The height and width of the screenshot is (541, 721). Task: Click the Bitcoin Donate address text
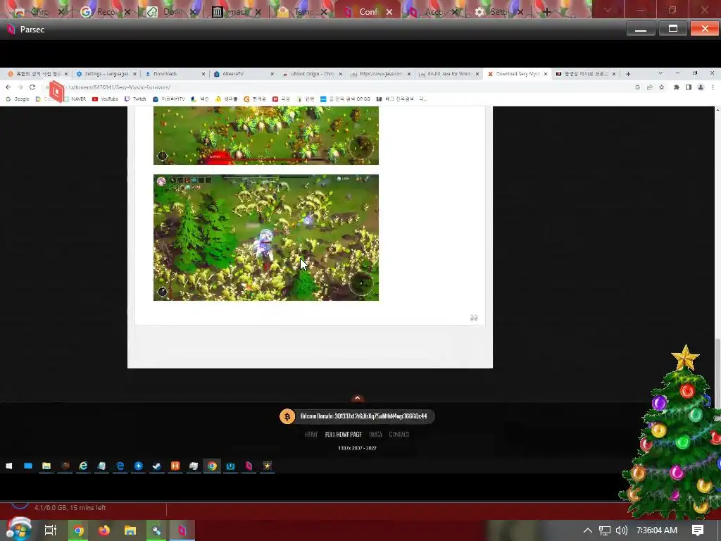pos(363,416)
